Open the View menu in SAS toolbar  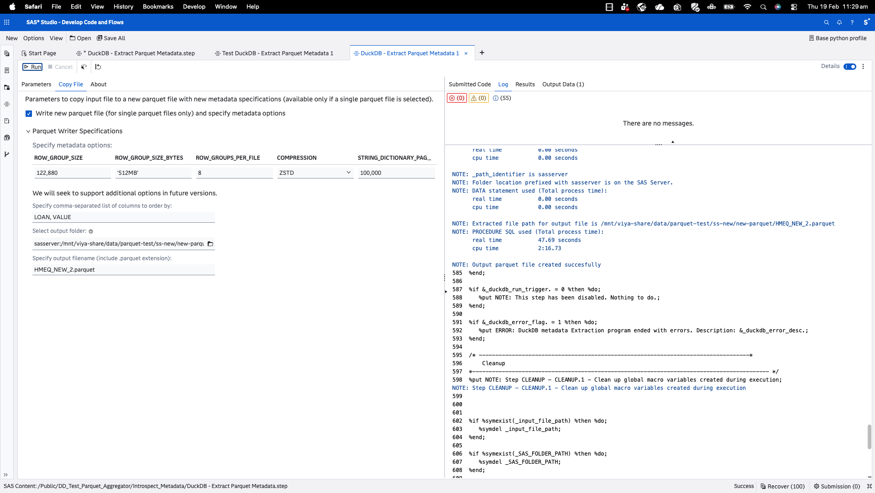pos(56,38)
